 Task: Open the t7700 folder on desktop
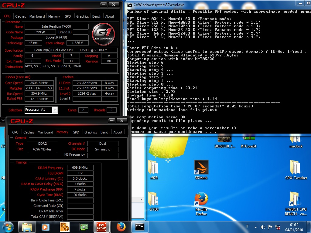click(x=153, y=201)
